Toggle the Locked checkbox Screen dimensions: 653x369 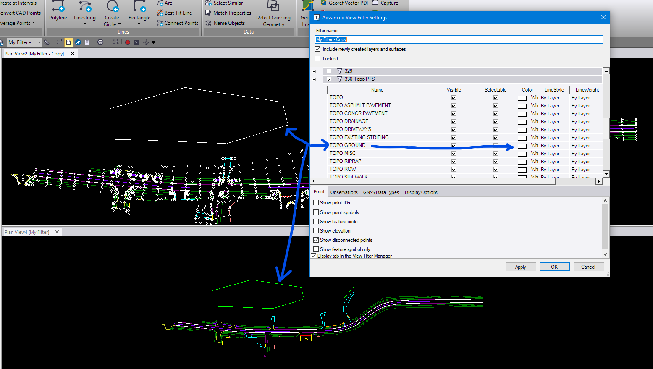pos(318,59)
